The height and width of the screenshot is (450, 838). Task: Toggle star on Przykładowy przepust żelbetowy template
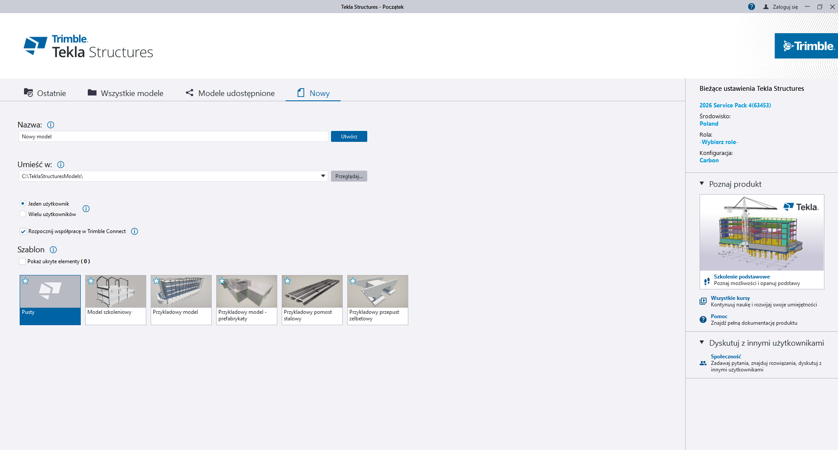[353, 281]
